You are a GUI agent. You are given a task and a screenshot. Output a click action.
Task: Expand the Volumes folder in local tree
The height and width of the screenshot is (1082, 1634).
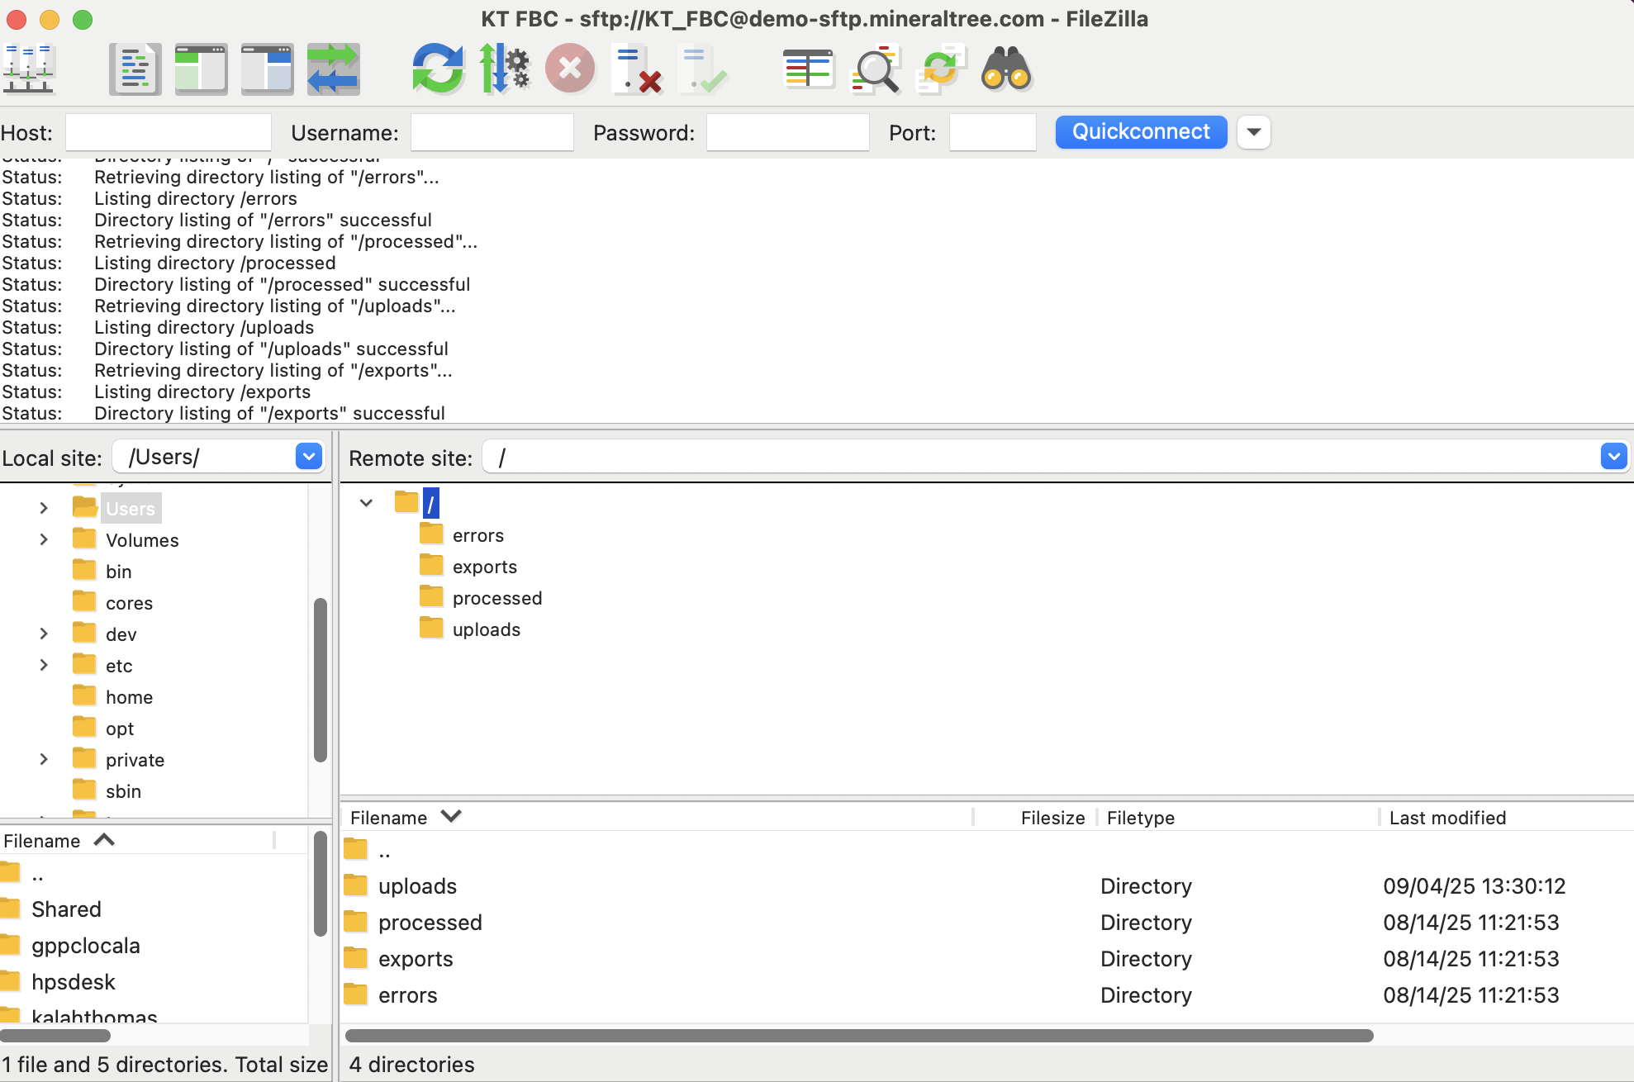click(x=44, y=539)
